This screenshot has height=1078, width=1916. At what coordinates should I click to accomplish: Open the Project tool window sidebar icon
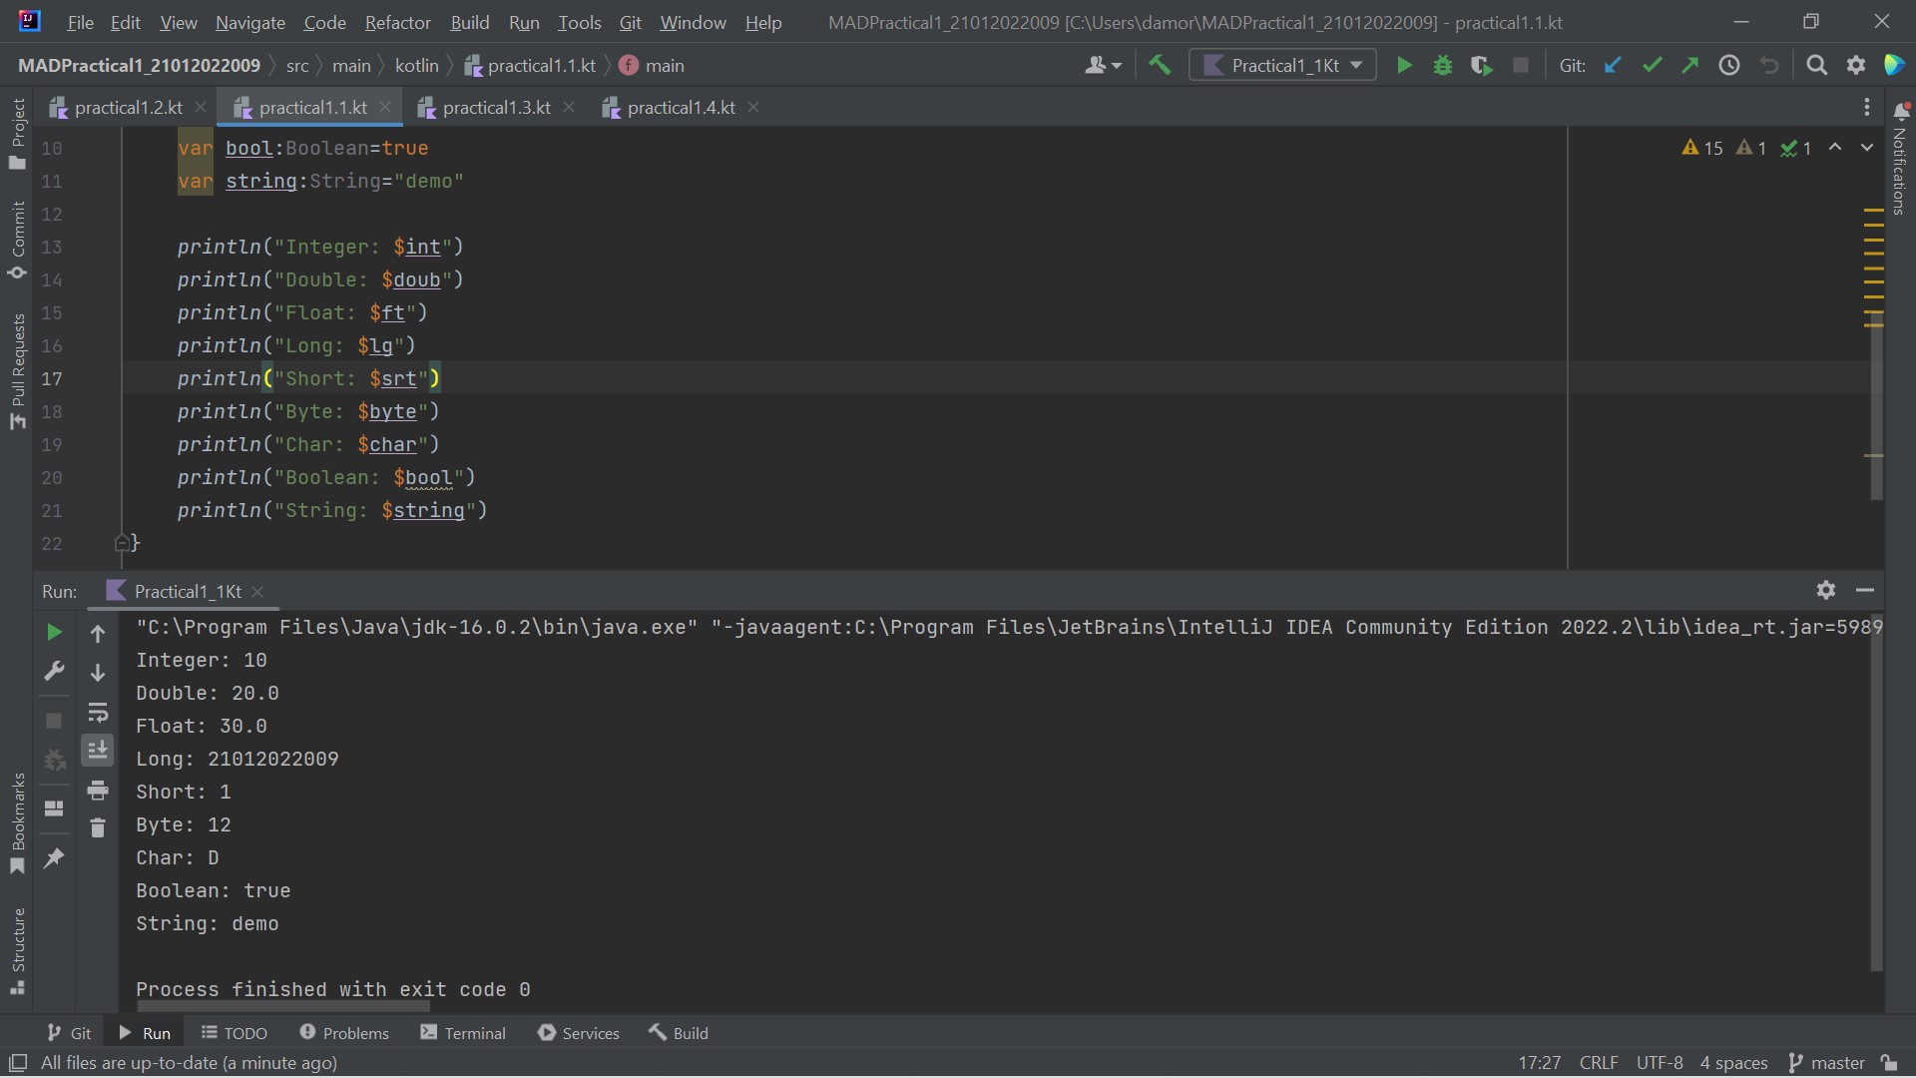pyautogui.click(x=17, y=140)
